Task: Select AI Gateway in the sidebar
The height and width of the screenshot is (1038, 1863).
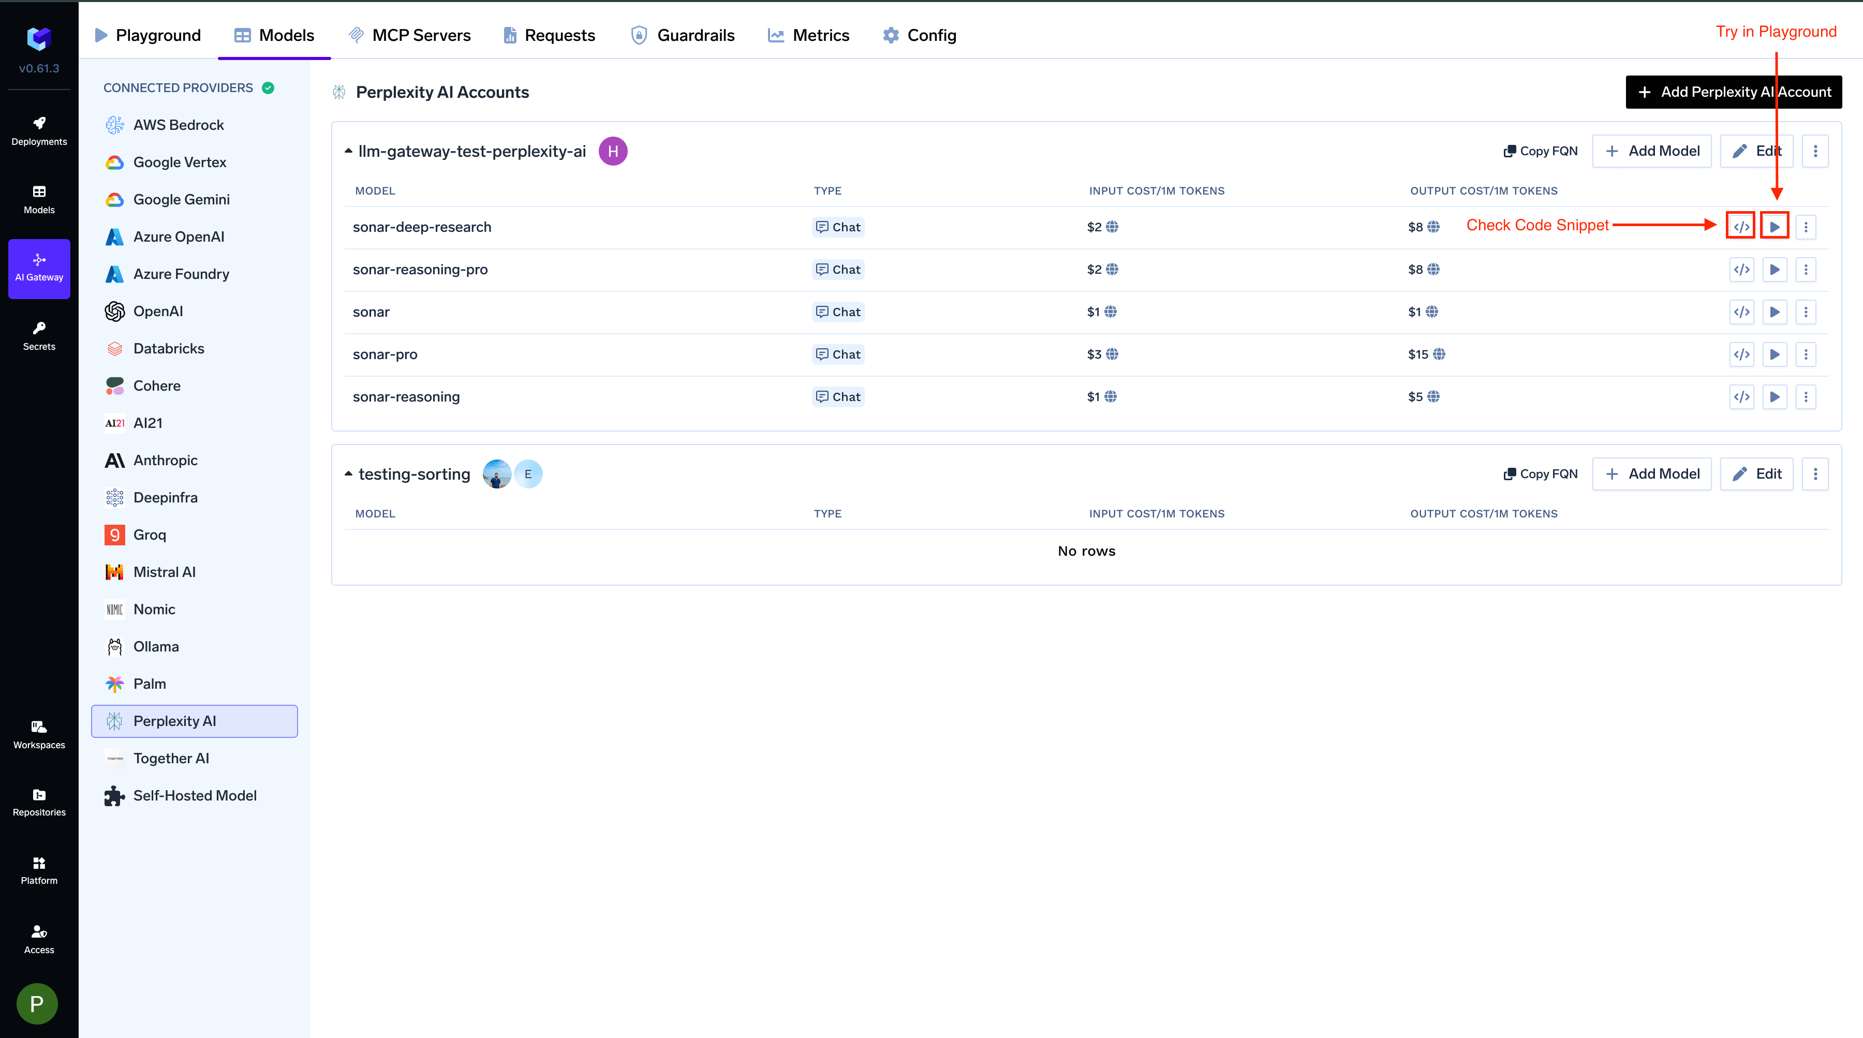Action: 39,269
